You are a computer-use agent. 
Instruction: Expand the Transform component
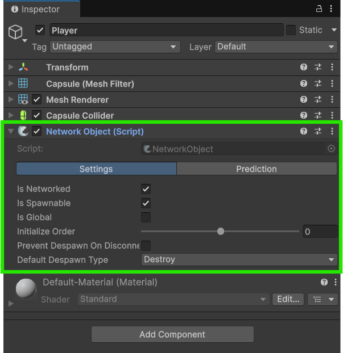(x=11, y=67)
